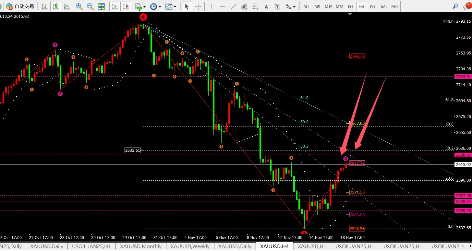Switch timeframe to D1
This screenshot has height=251, width=472.
[373, 6]
